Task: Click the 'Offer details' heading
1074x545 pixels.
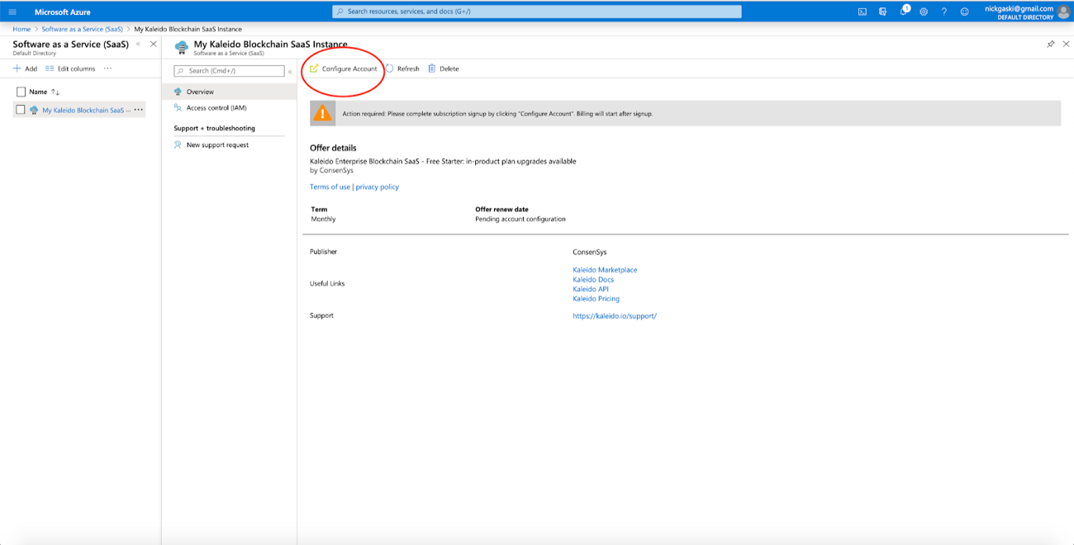Action: pyautogui.click(x=333, y=148)
